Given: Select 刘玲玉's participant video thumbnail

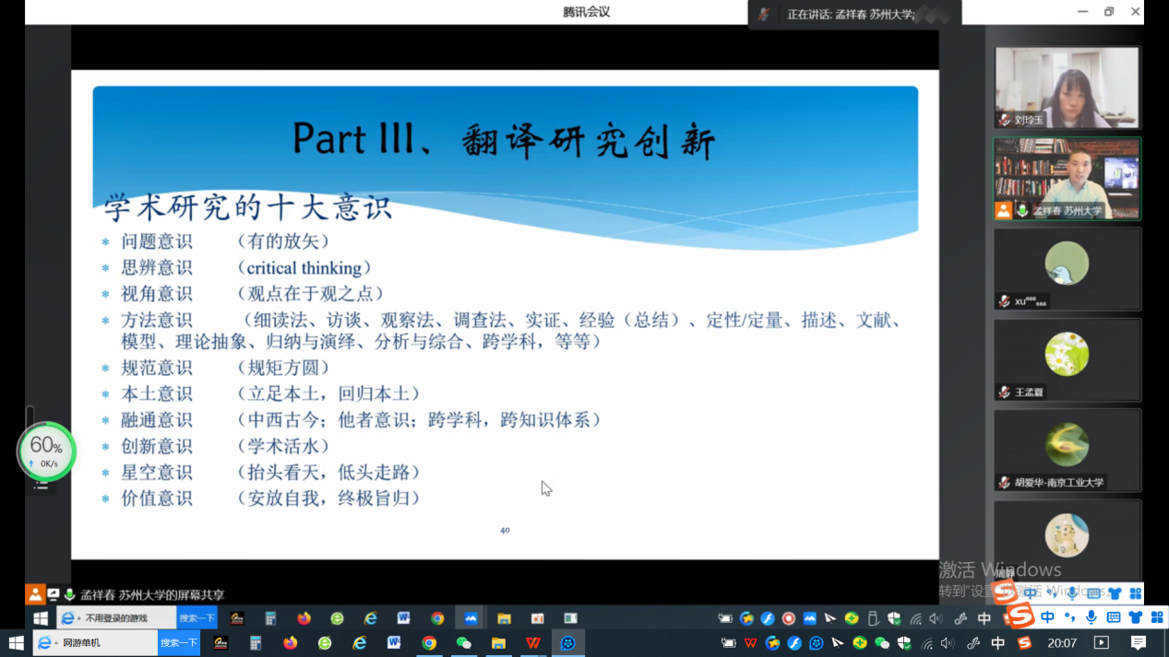Looking at the screenshot, I should pos(1067,88).
